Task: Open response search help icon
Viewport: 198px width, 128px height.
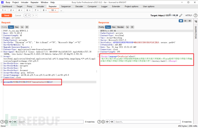Action: (x=99, y=122)
